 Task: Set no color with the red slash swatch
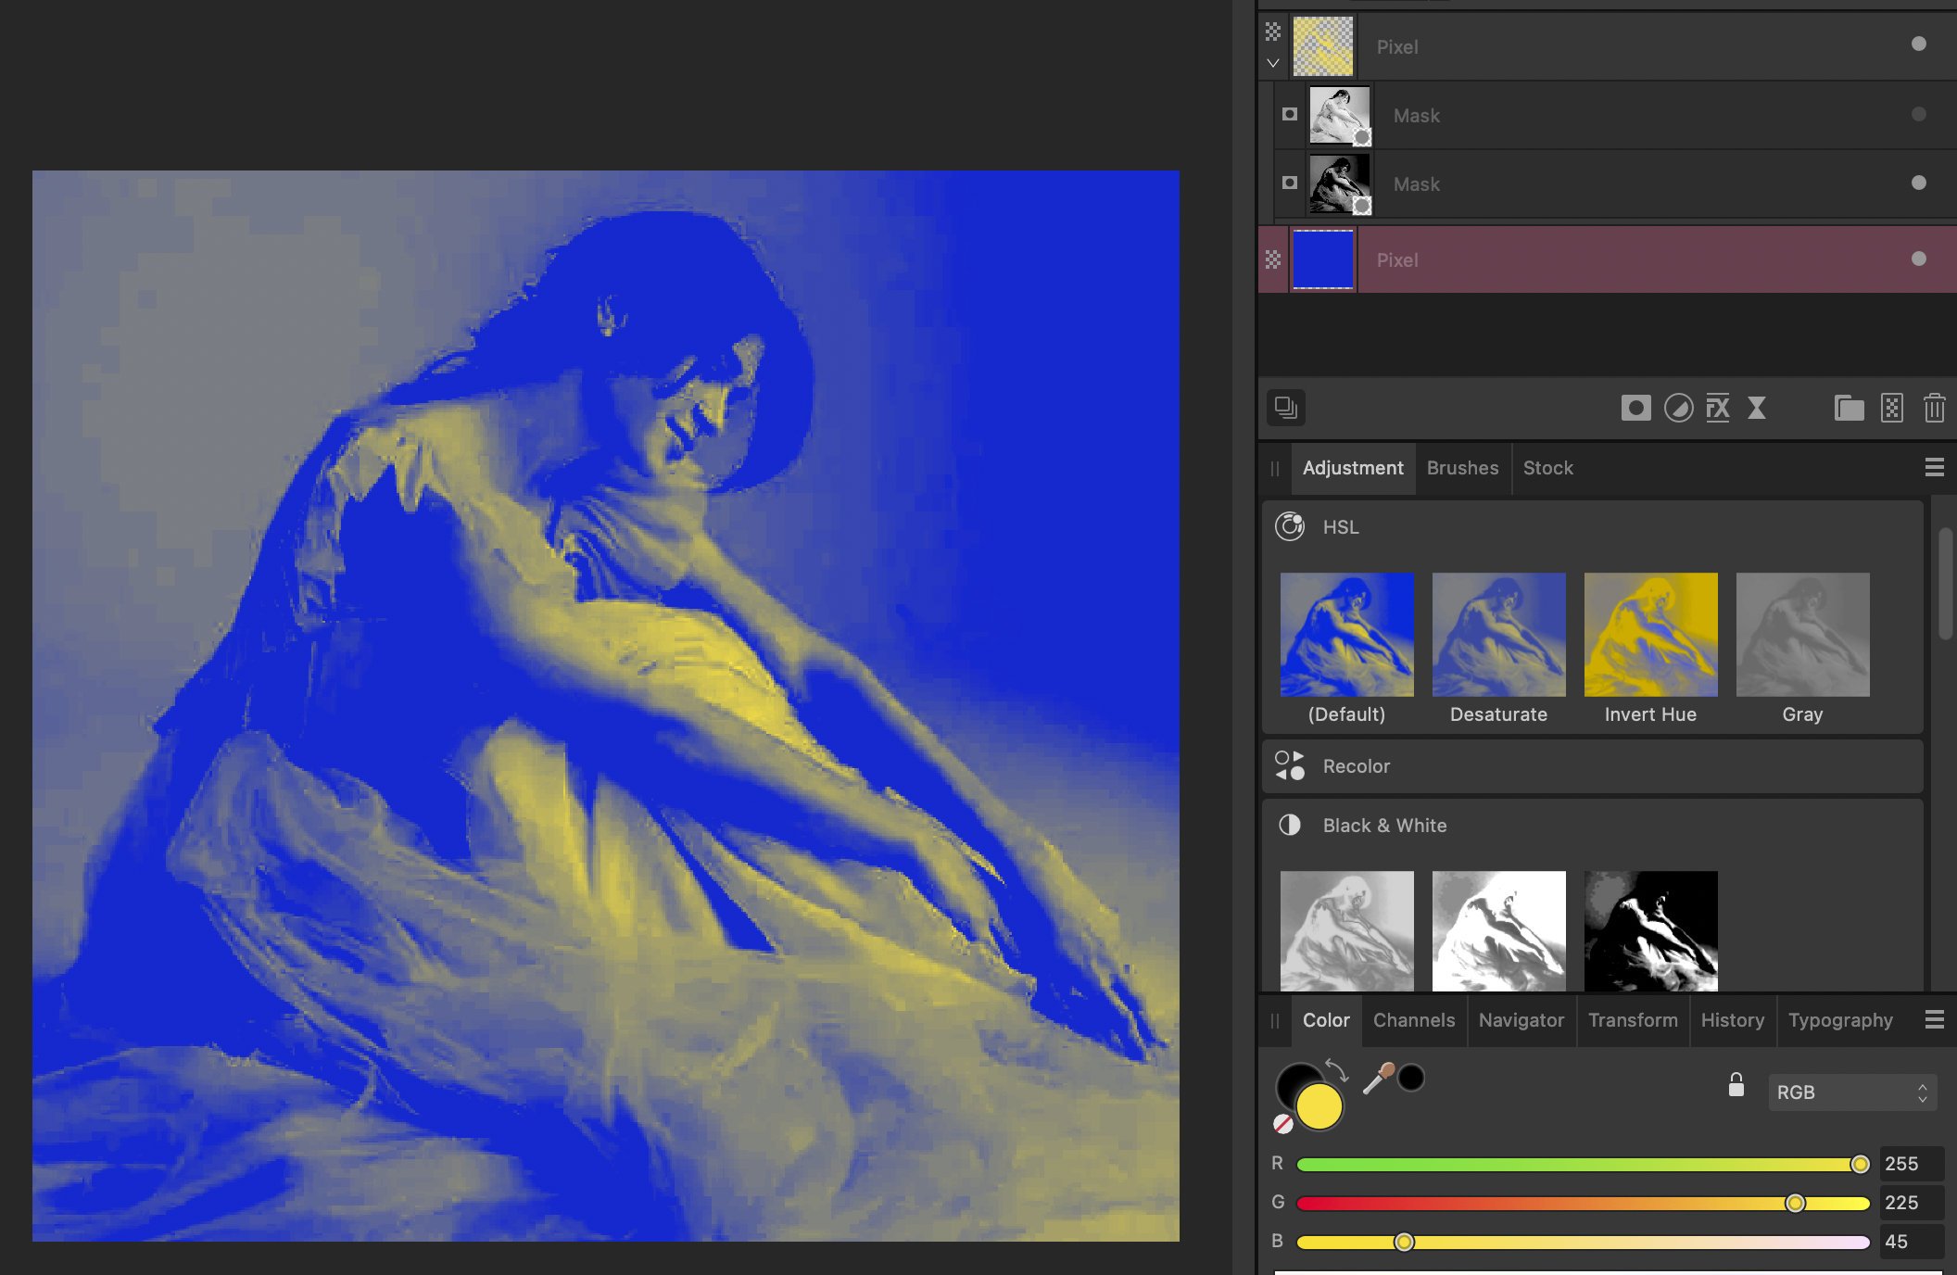[x=1283, y=1124]
